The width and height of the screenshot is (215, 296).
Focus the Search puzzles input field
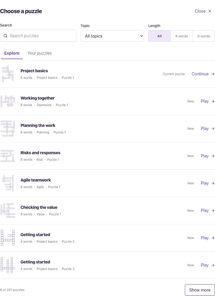(38, 36)
